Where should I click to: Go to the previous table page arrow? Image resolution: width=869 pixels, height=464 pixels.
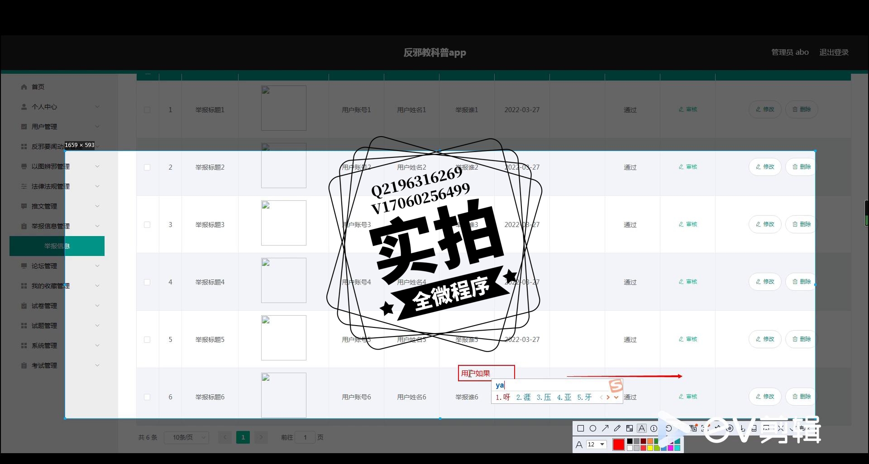(225, 437)
